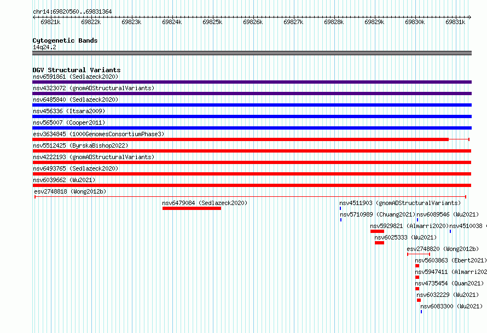Click the 69829k ruler tick label
487x333 pixels.
374,22
